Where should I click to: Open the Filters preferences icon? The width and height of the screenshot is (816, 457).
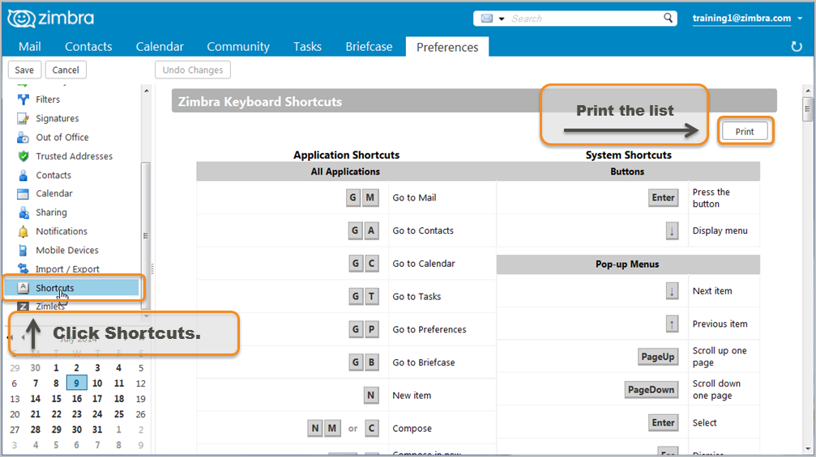coord(23,99)
